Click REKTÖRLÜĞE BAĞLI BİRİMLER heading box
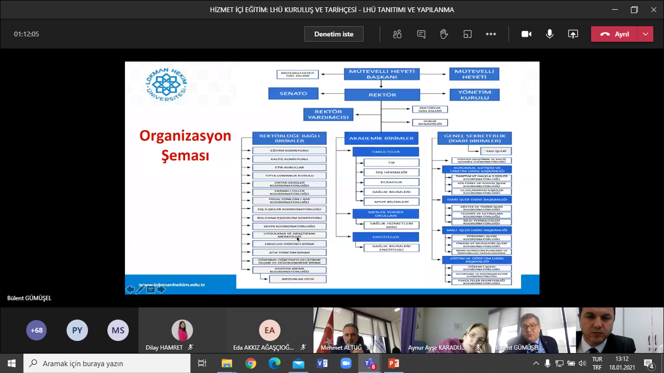 click(x=289, y=138)
